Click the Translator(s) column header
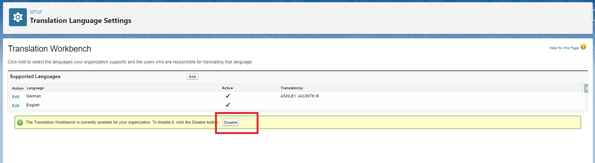595x163 pixels. coord(291,88)
